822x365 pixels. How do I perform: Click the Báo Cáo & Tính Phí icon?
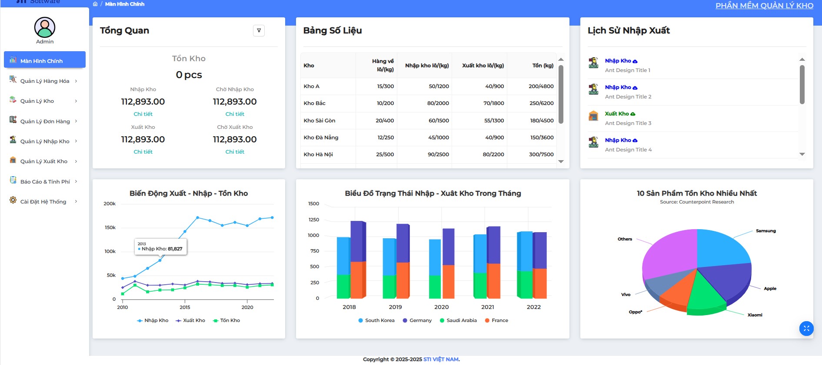coord(13,181)
